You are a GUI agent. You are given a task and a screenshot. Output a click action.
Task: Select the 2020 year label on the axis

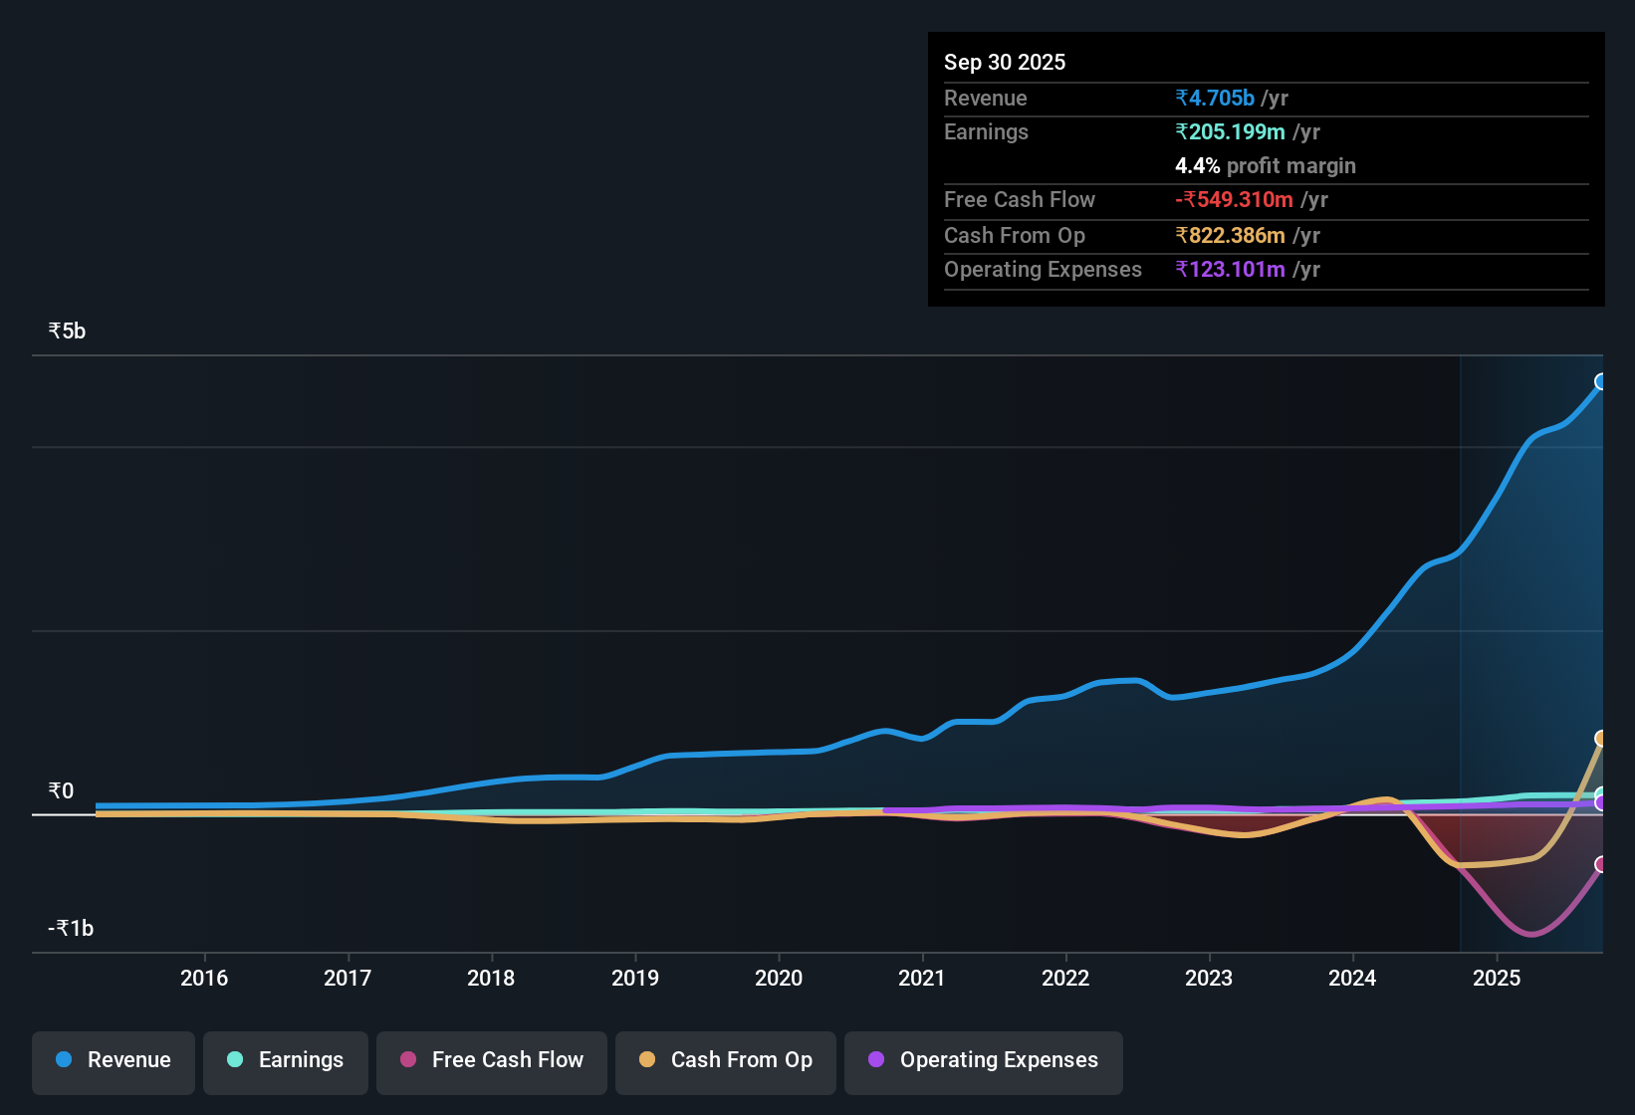pyautogui.click(x=779, y=979)
